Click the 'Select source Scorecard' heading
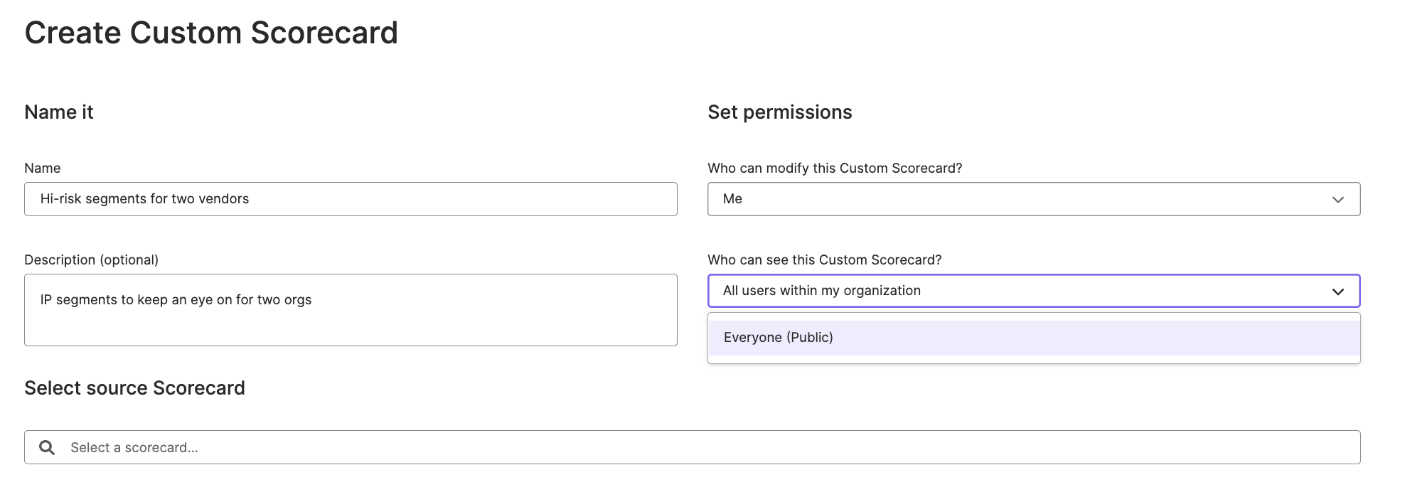Image resolution: width=1405 pixels, height=492 pixels. click(134, 388)
